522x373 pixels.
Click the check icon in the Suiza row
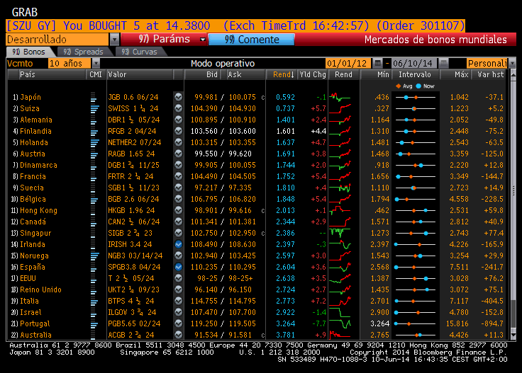[x=179, y=108]
